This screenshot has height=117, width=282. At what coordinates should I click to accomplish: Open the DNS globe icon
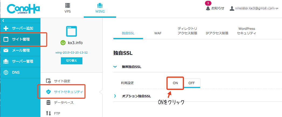[6, 72]
